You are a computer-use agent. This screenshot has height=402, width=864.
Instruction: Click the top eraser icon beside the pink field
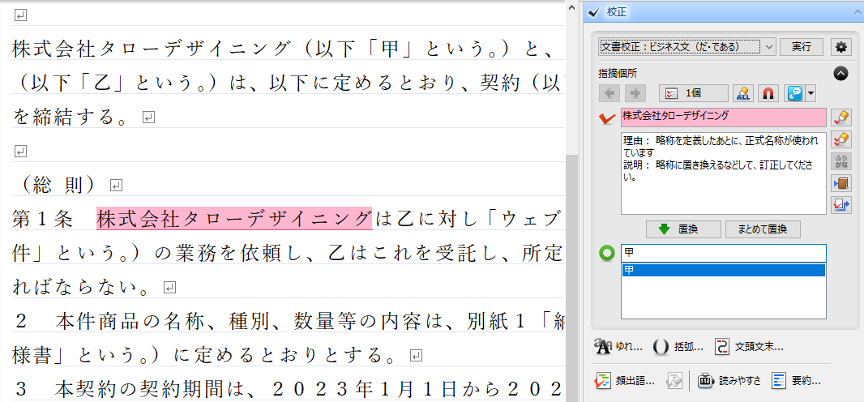[x=841, y=118]
